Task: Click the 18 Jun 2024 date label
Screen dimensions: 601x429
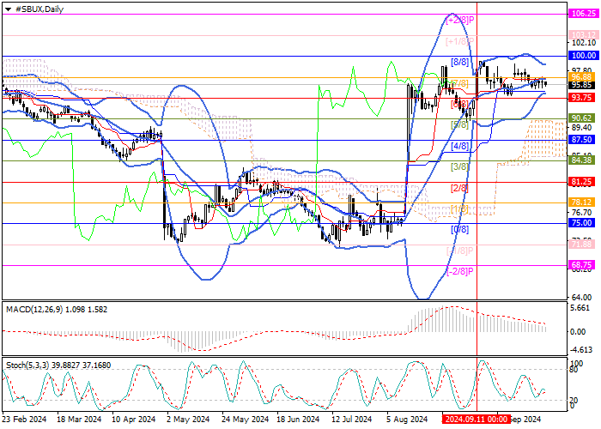Action: click(x=298, y=420)
